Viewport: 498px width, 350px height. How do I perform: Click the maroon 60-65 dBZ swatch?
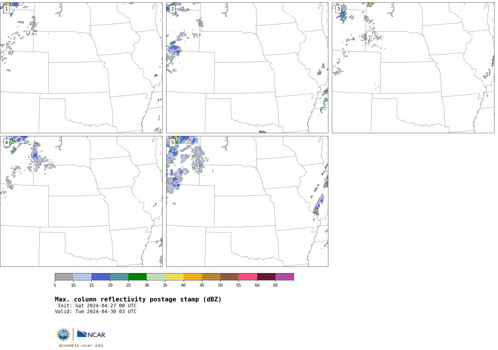tap(266, 277)
